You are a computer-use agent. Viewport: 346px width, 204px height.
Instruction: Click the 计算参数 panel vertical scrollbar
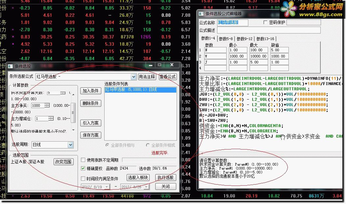(x=73, y=113)
